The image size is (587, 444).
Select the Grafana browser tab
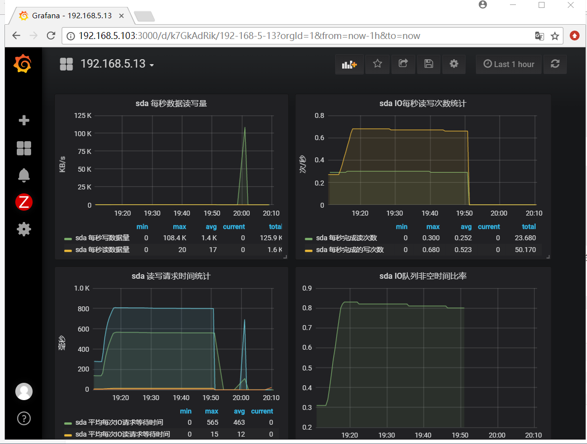pyautogui.click(x=72, y=16)
